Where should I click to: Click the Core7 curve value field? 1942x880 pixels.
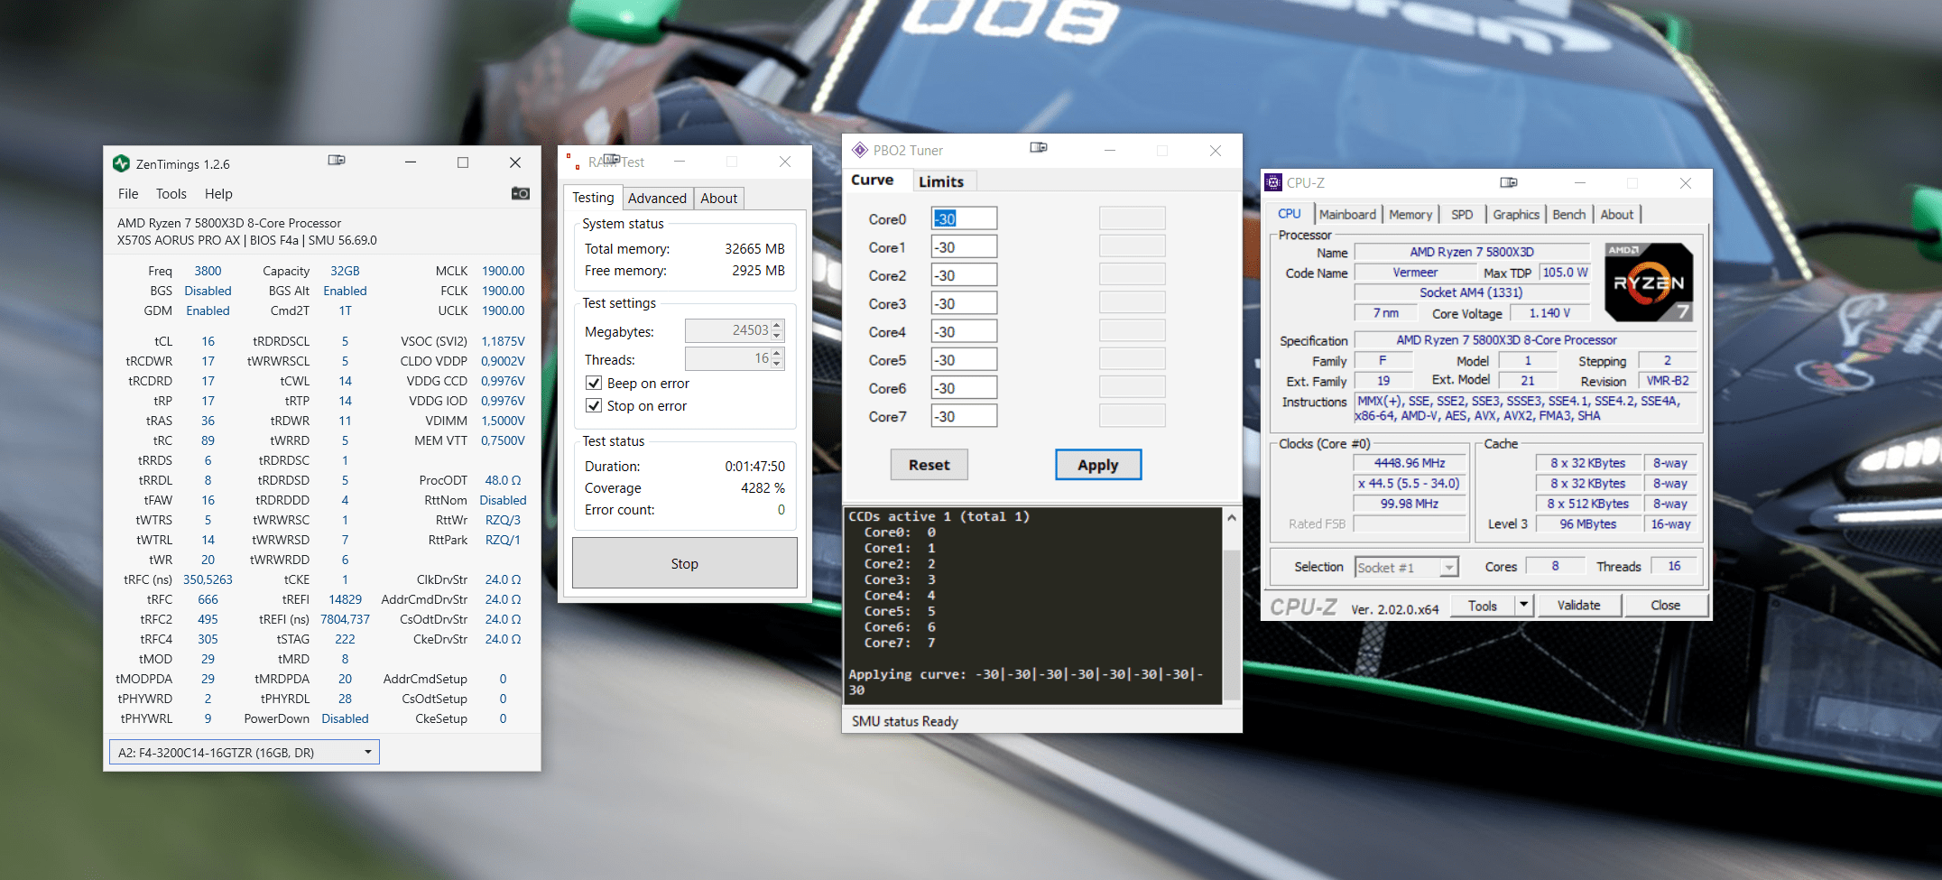pos(964,416)
